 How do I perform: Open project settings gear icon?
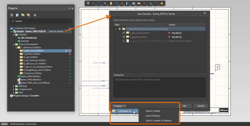point(35,15)
